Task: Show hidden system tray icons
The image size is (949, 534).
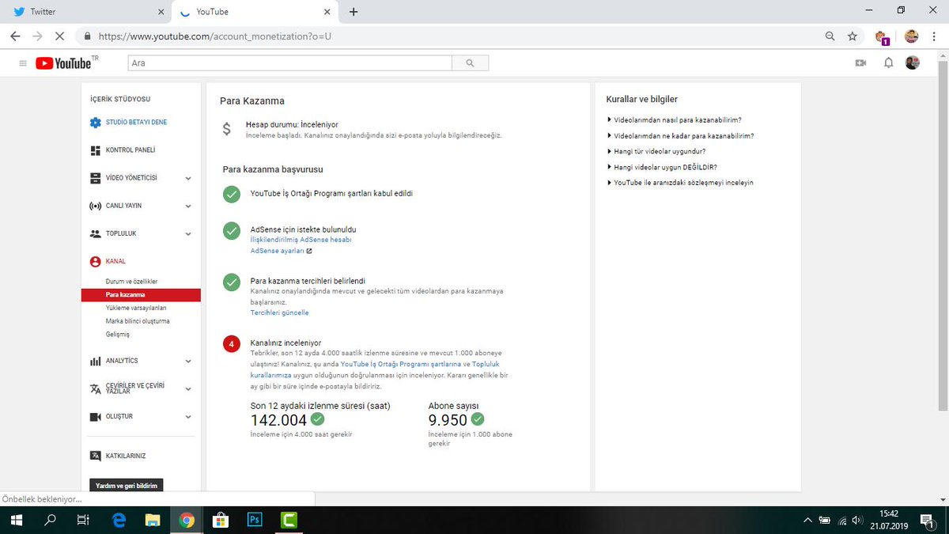Action: click(x=807, y=520)
